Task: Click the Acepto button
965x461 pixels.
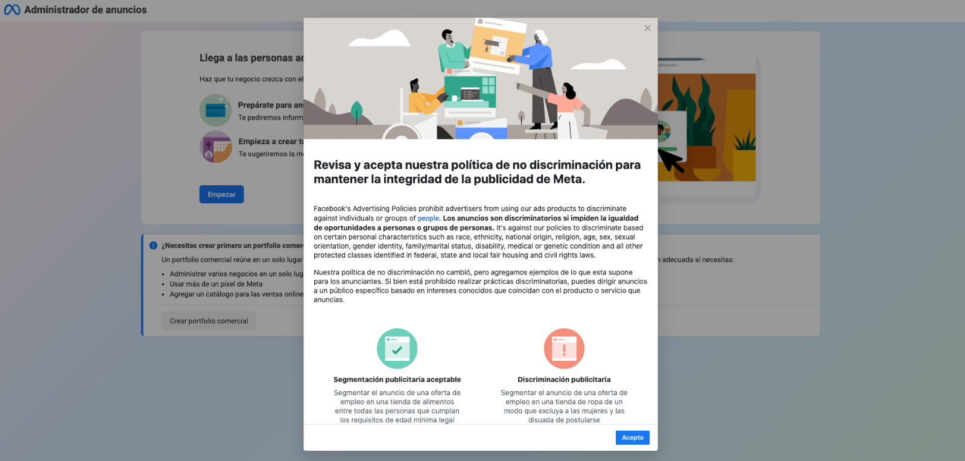Action: tap(632, 437)
